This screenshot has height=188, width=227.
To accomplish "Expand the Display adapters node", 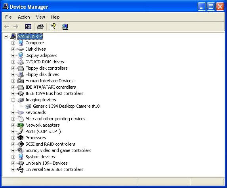I will coord(13,55).
